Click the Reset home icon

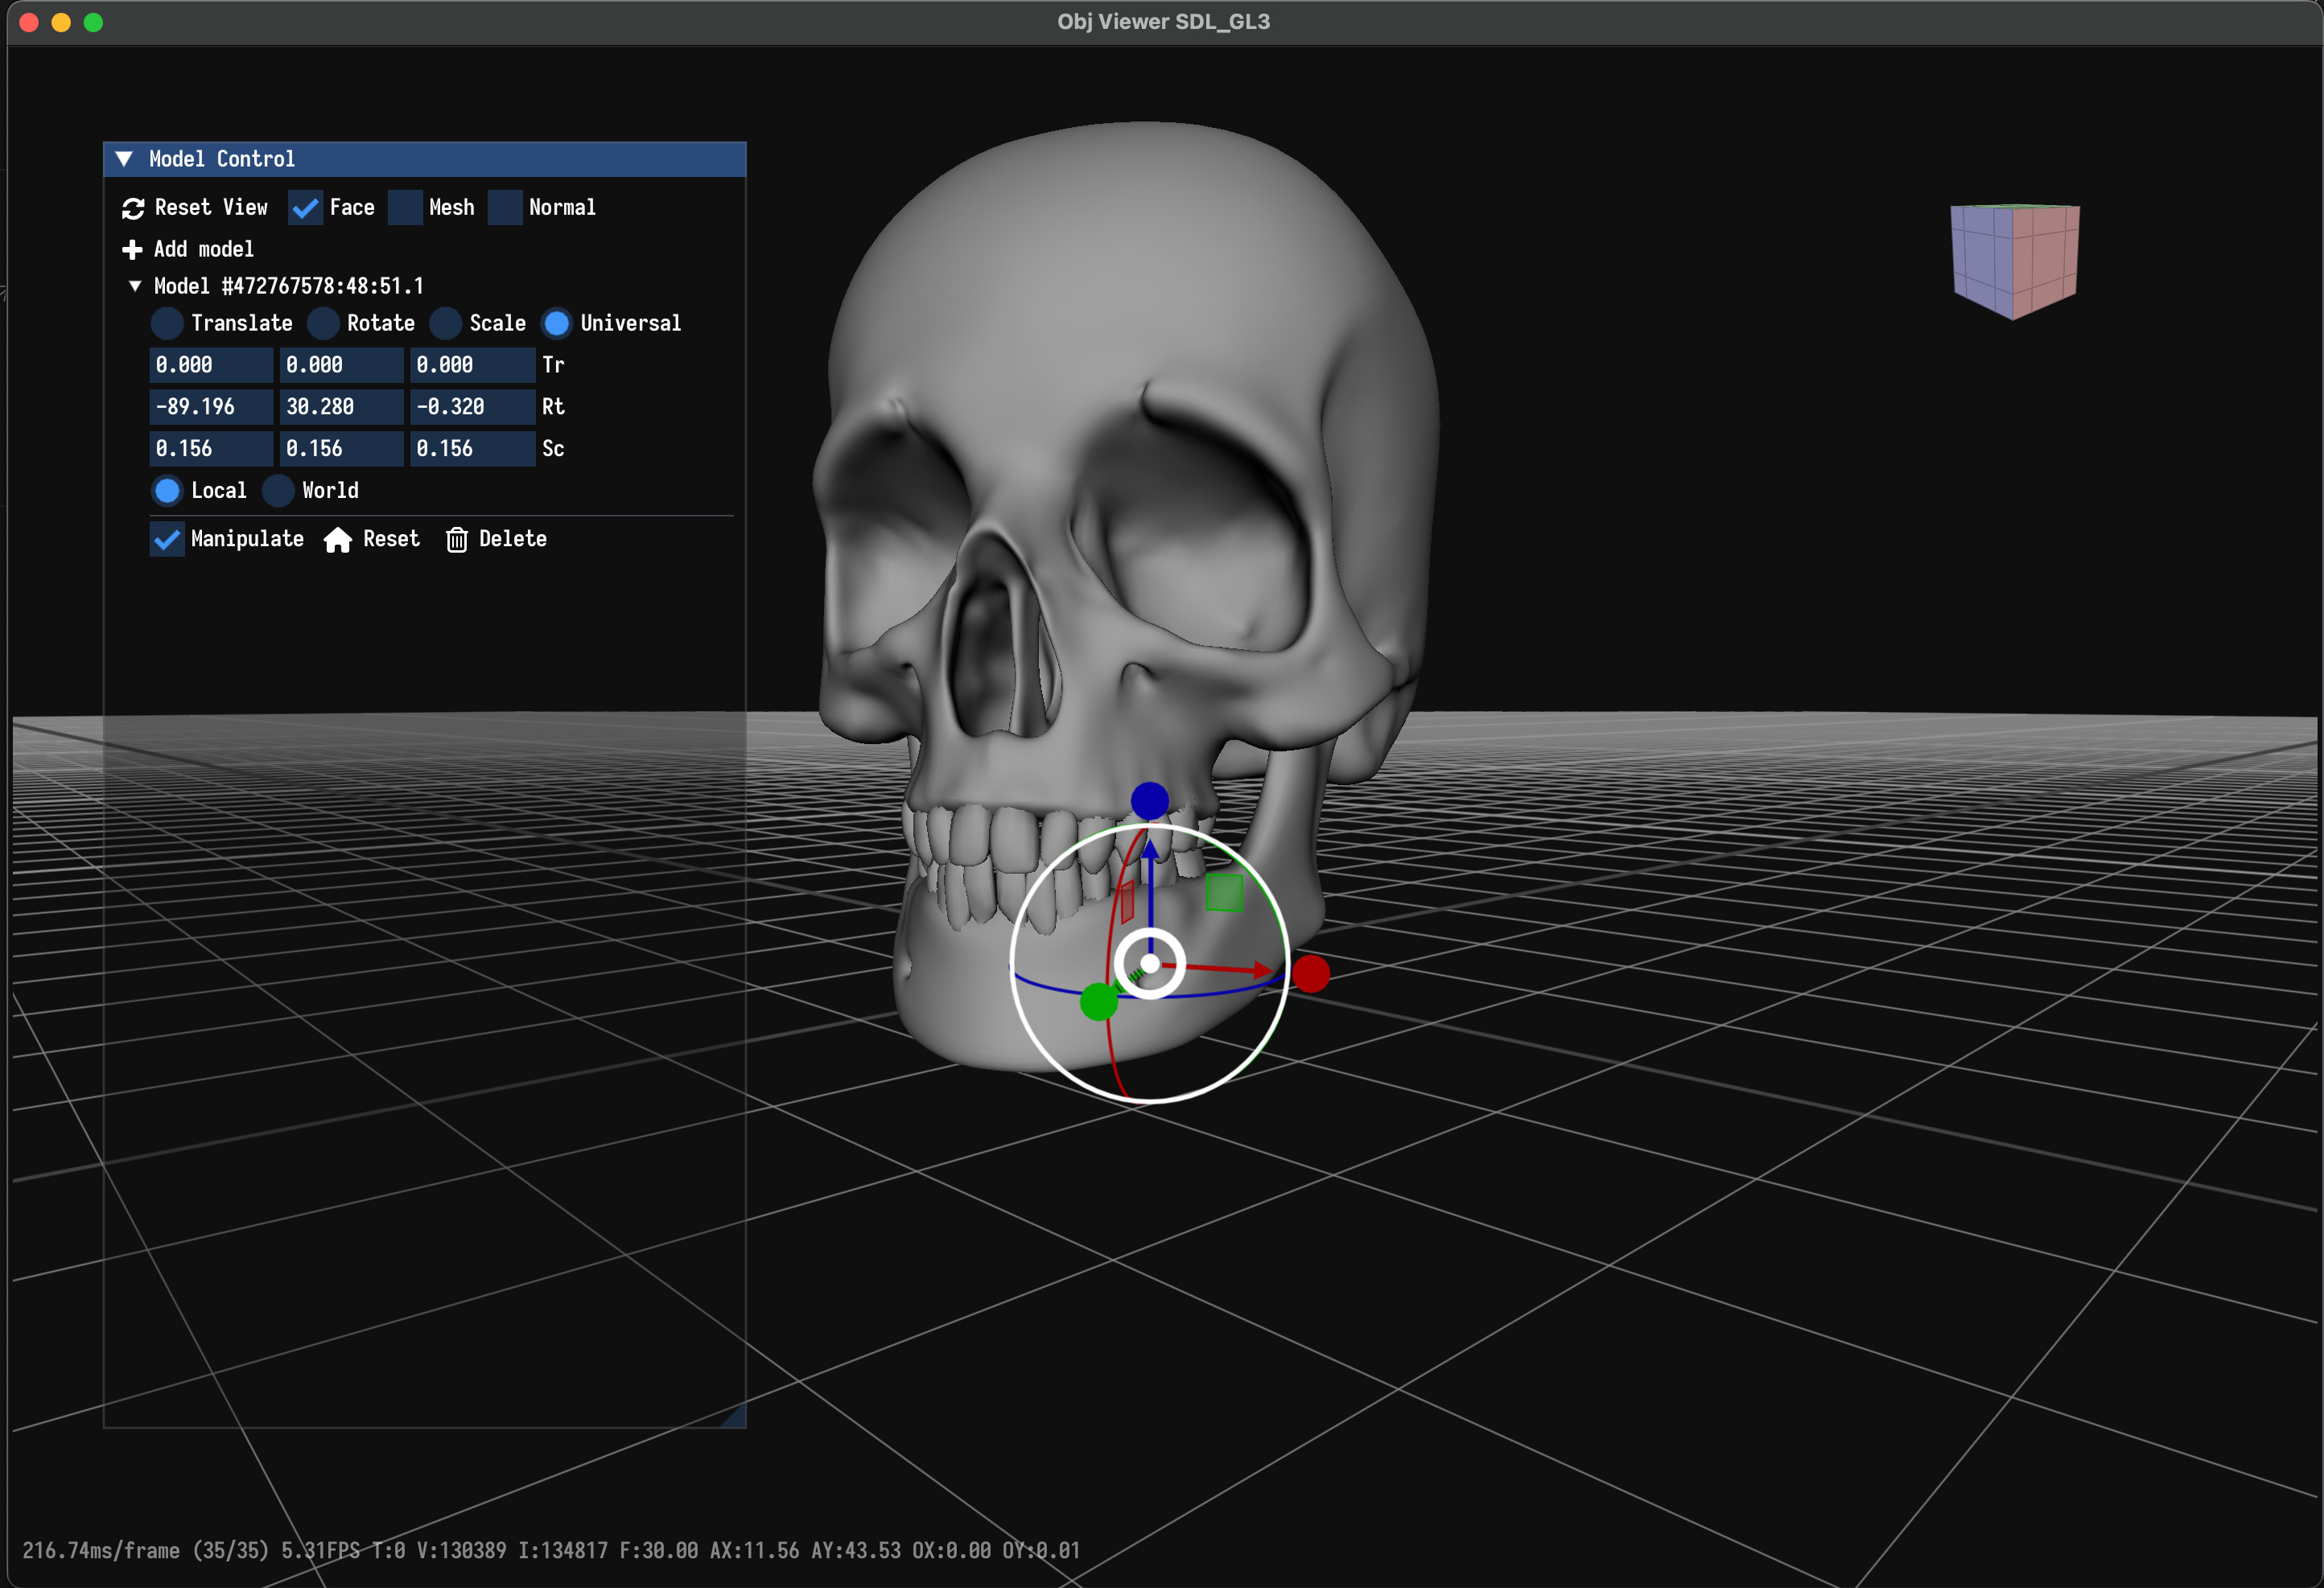point(338,540)
